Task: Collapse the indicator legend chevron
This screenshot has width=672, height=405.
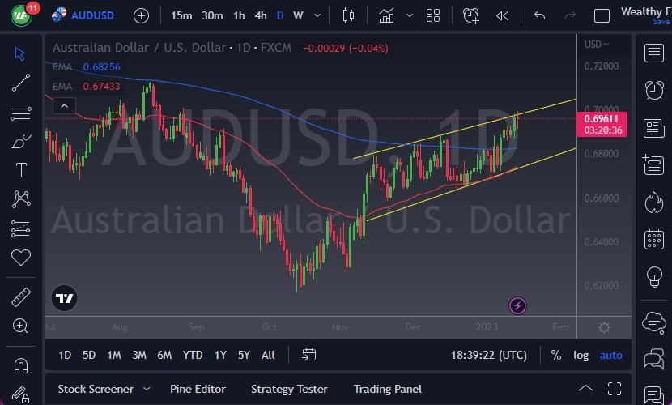Action: [64, 105]
